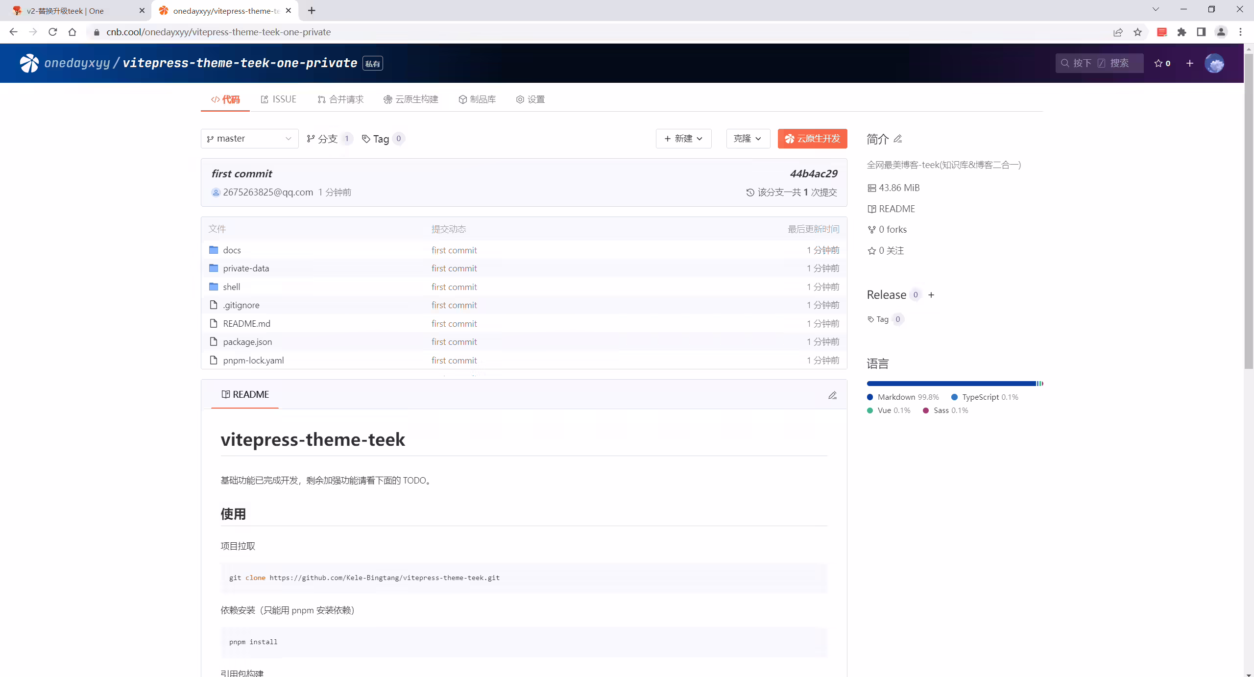Click the plus icon in the header
Image resolution: width=1254 pixels, height=677 pixels.
tap(1190, 63)
